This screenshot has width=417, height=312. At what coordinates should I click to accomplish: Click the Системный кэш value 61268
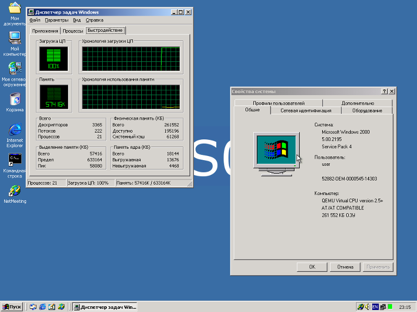pyautogui.click(x=173, y=137)
